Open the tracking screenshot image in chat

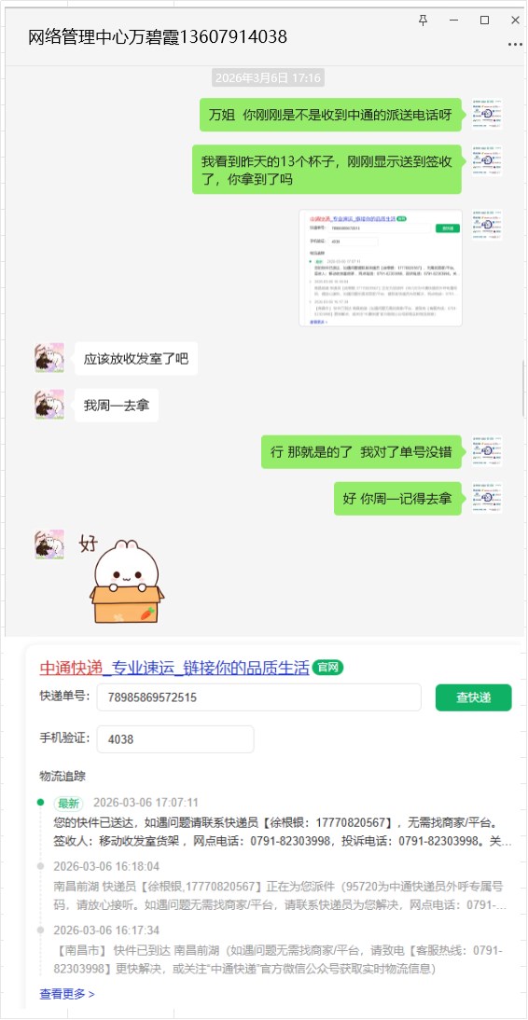(x=381, y=268)
